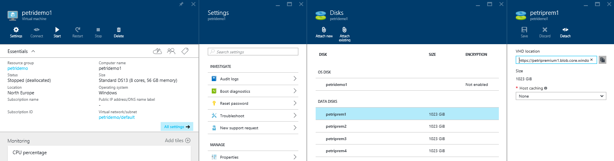Click the DISK column header

[x=323, y=54]
